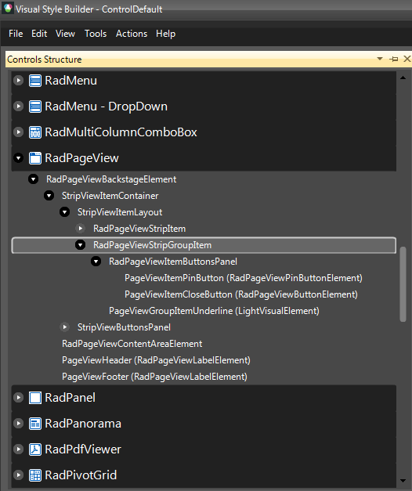
Task: Expand the RadMenu - DropDown node
Action: [x=19, y=107]
